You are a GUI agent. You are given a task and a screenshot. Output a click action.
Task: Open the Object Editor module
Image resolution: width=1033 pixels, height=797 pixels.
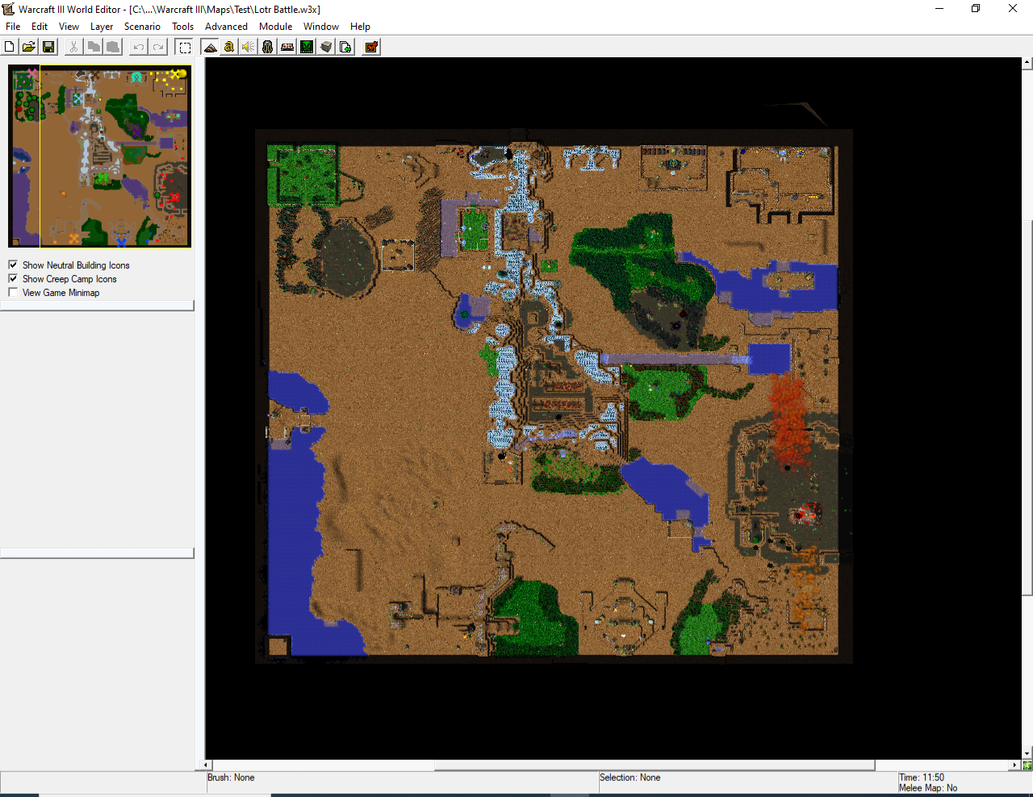[268, 47]
